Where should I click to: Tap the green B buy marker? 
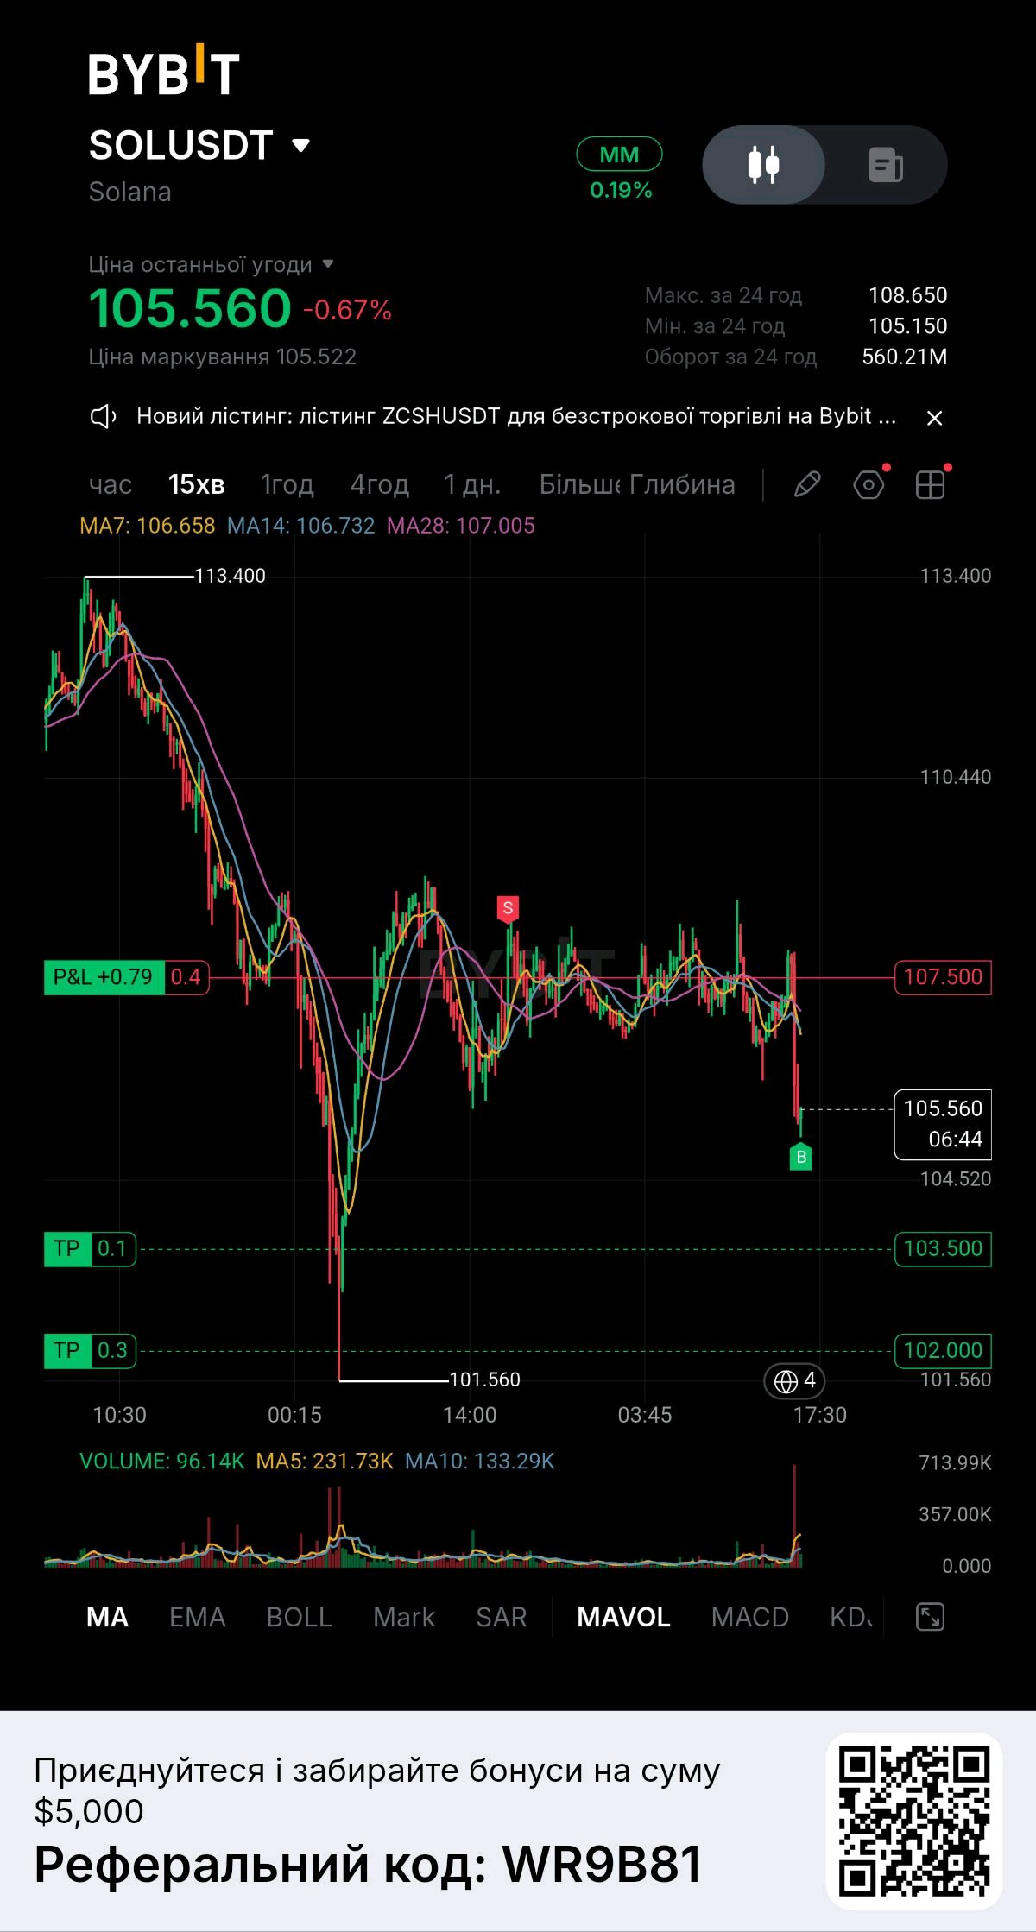pyautogui.click(x=801, y=1157)
